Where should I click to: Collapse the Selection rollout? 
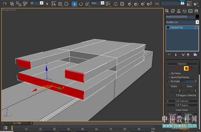pyautogui.click(x=182, y=64)
